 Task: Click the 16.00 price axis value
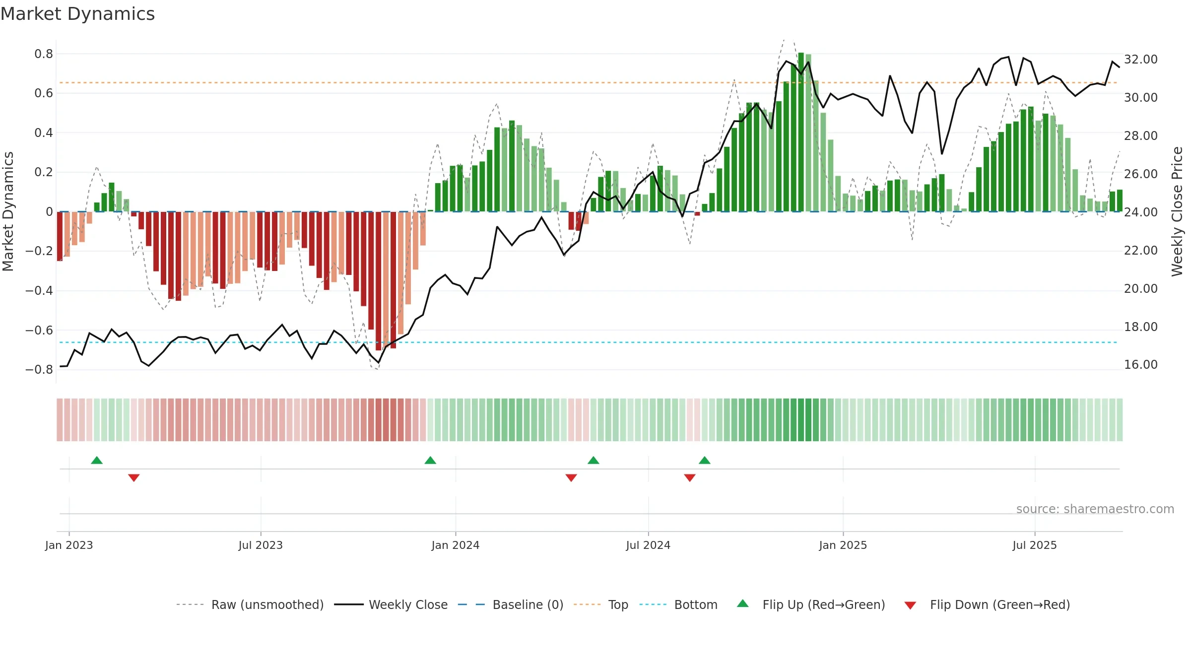click(1141, 364)
